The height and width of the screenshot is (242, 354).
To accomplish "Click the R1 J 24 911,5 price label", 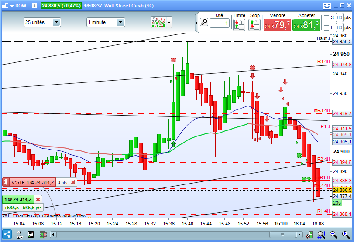I will click(342, 129).
